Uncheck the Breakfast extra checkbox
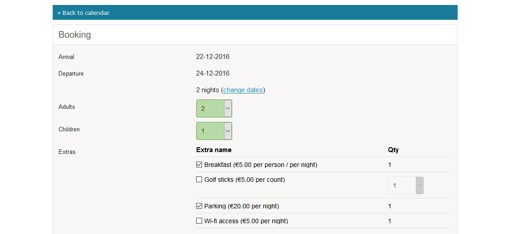The height and width of the screenshot is (234, 513). click(x=199, y=165)
